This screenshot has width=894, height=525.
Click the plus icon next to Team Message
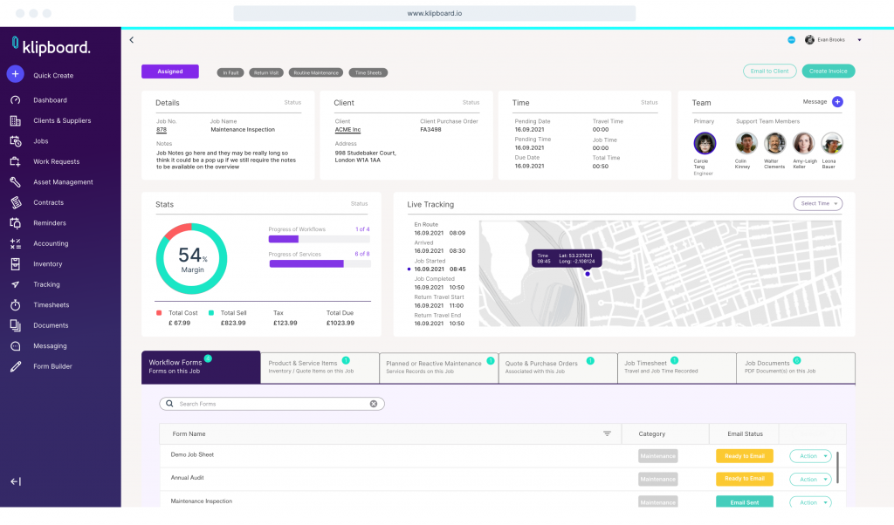click(836, 102)
